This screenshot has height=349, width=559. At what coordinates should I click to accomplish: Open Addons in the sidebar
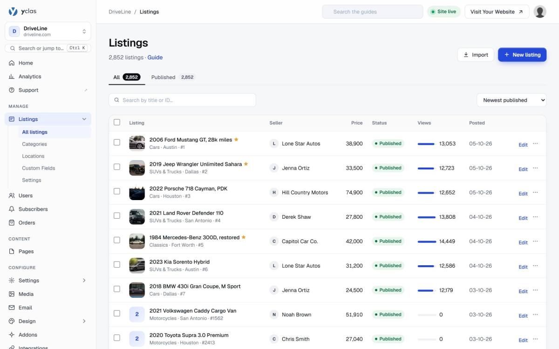[x=48, y=335]
